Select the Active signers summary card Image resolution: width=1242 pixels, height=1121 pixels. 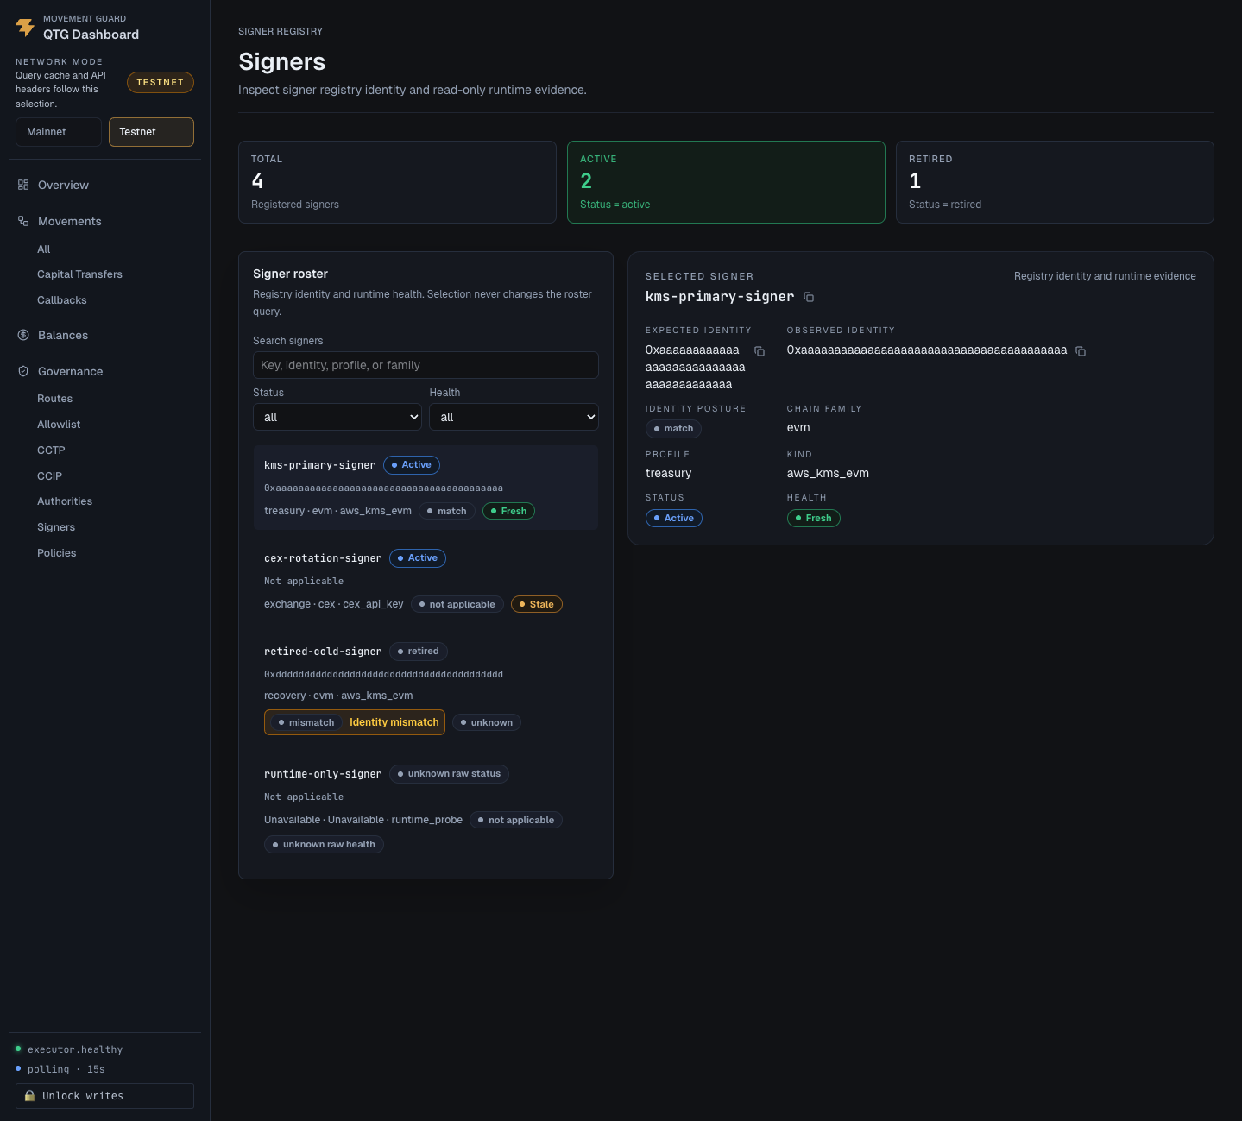tap(726, 182)
